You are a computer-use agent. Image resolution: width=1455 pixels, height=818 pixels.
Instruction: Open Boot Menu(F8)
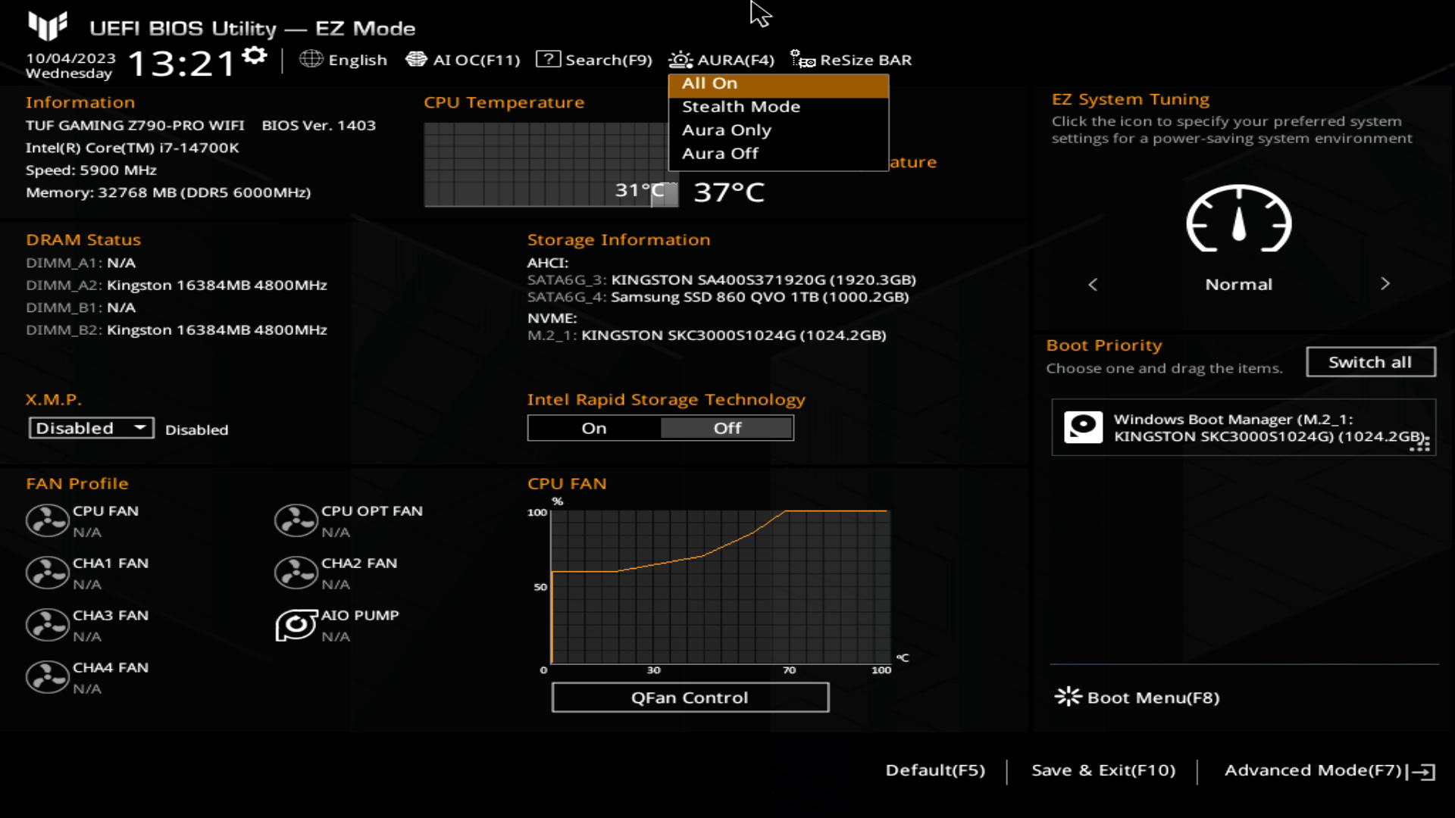1153,698
